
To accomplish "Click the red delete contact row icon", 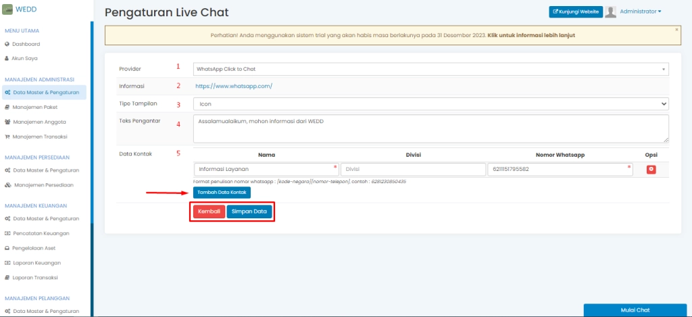I will [651, 169].
